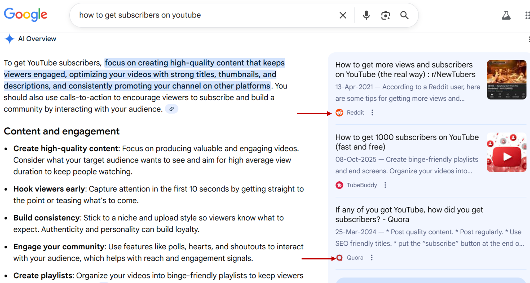Click the Reddit source favicon
530x283 pixels.
tap(339, 113)
